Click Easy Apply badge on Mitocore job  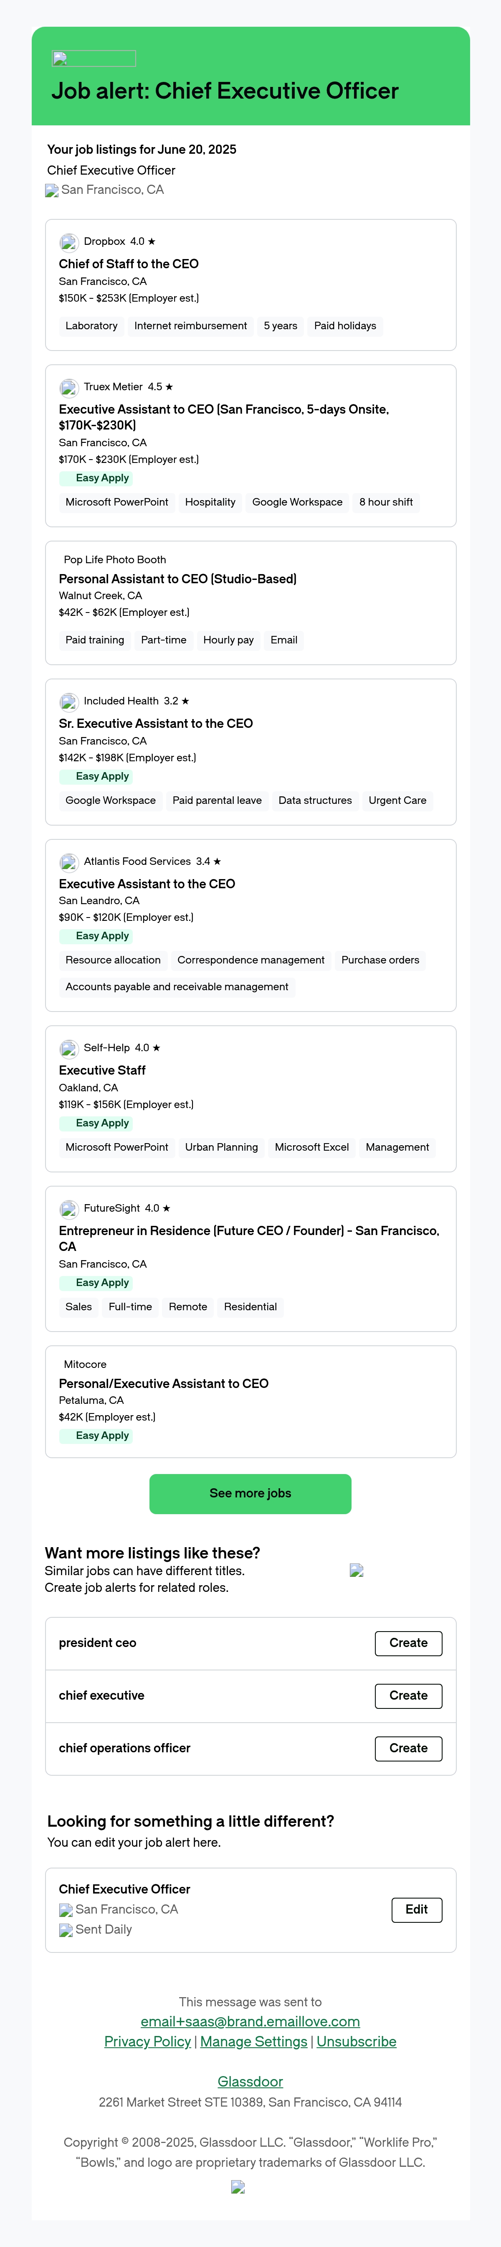(x=96, y=1436)
